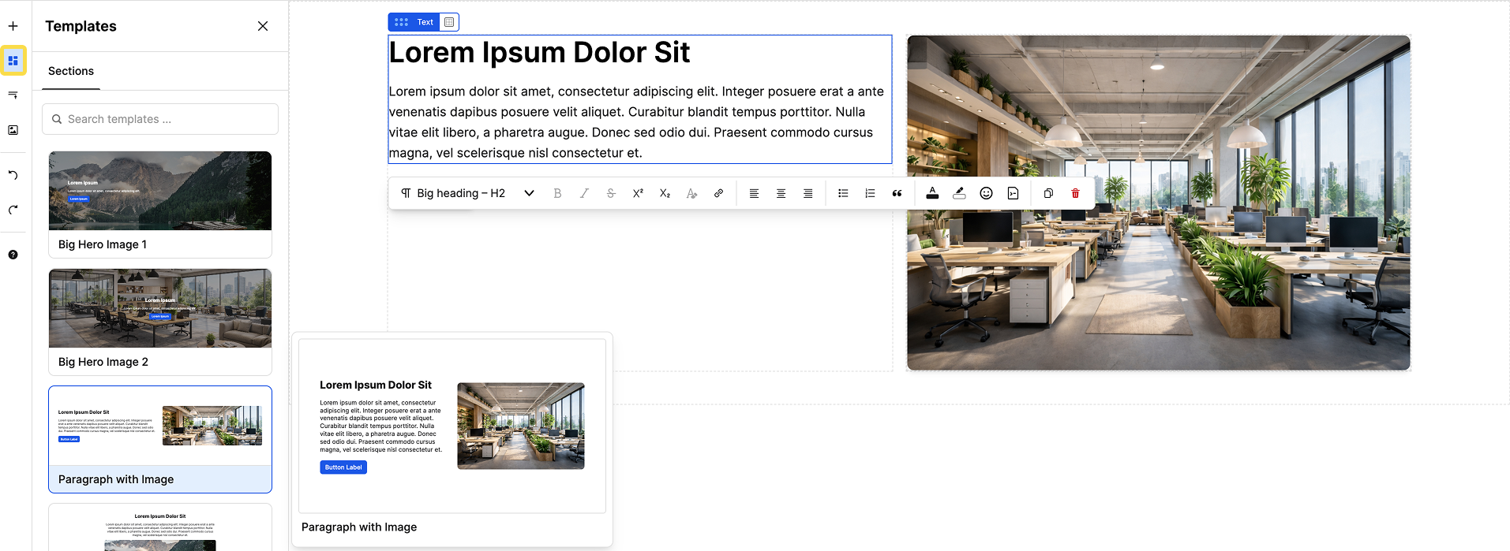
Task: Choose the Big Hero Image 2 template
Action: tap(160, 322)
